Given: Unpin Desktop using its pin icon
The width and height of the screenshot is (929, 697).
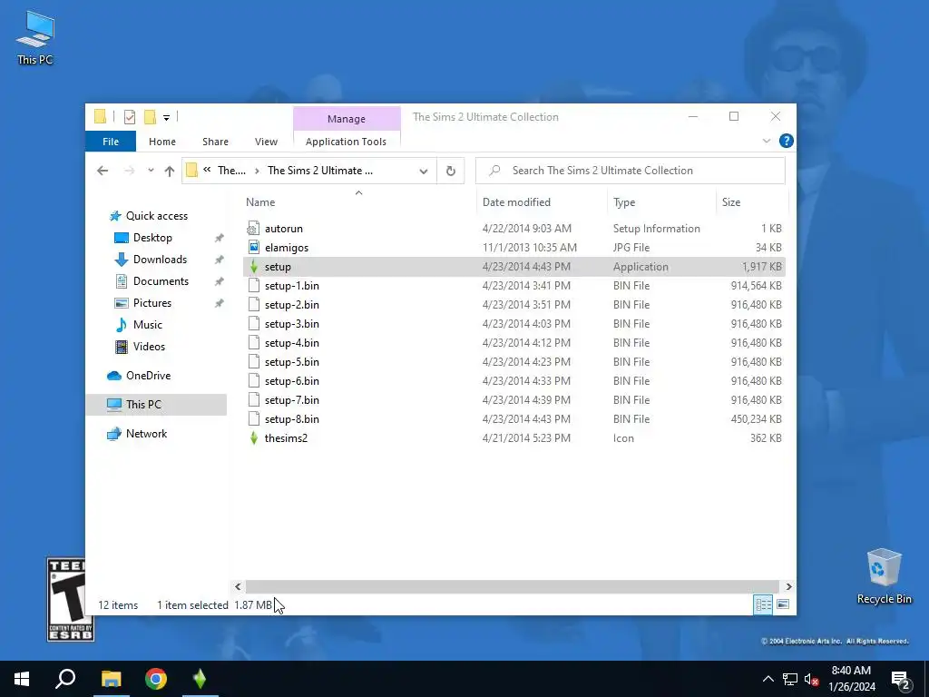Looking at the screenshot, I should (220, 238).
